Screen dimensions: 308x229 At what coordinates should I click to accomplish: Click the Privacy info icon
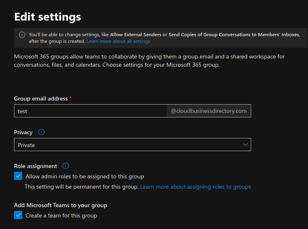coord(41,132)
